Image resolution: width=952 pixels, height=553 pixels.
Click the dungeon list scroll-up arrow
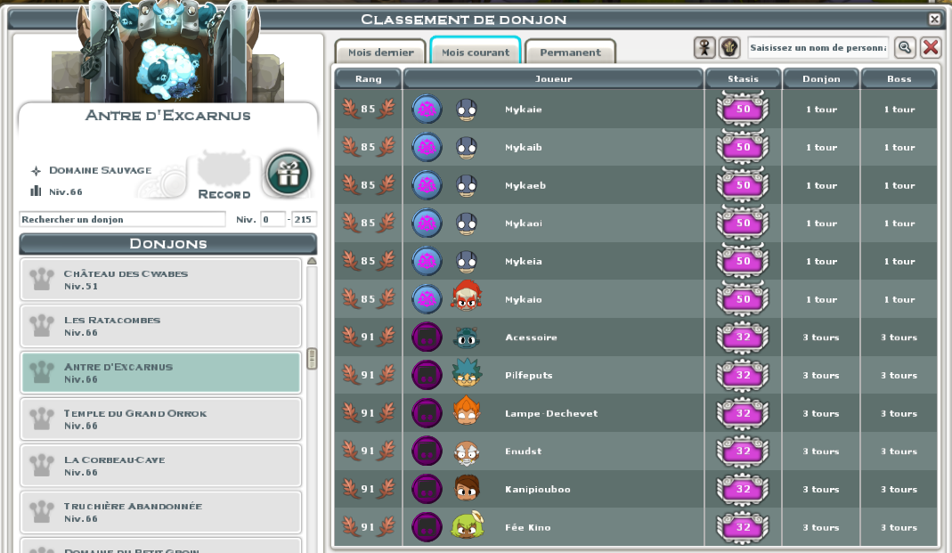point(312,261)
